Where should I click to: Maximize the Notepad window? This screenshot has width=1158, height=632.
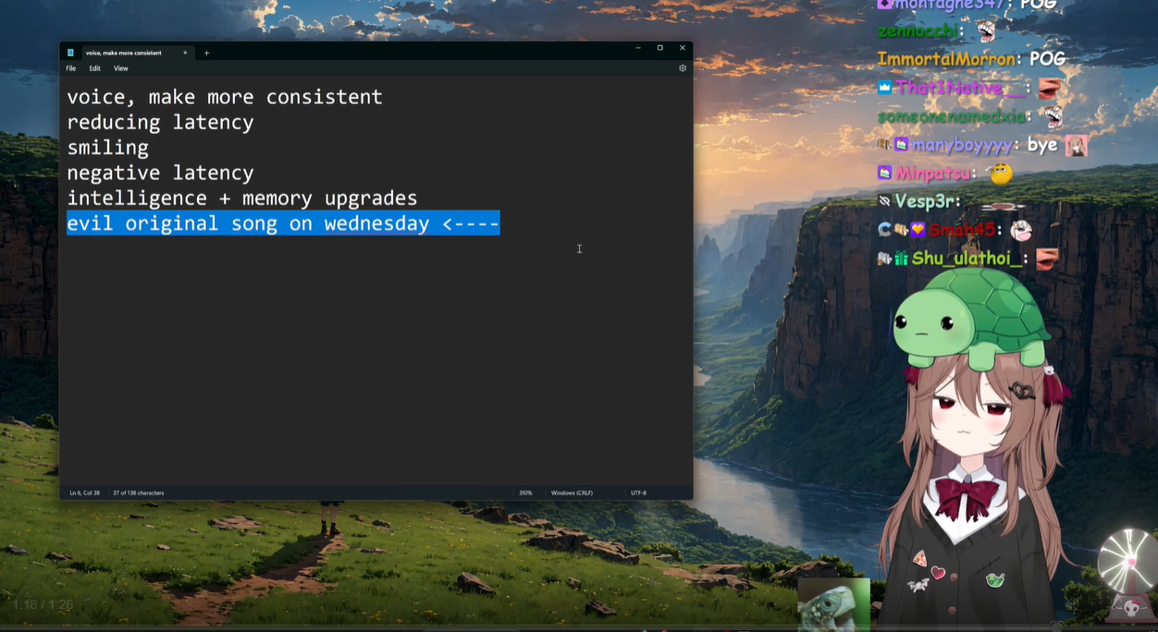coord(659,48)
